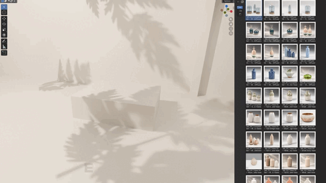Viewport: 326px width, 183px height.
Task: Select Set_09 Vase 01 tall stone vase
Action: tap(271, 141)
